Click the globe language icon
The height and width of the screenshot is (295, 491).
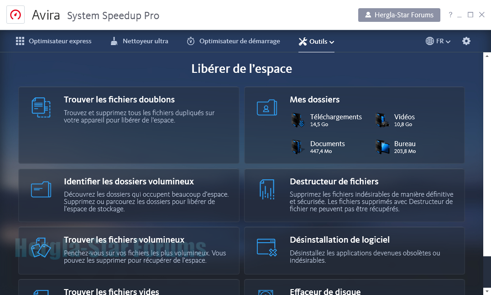430,41
